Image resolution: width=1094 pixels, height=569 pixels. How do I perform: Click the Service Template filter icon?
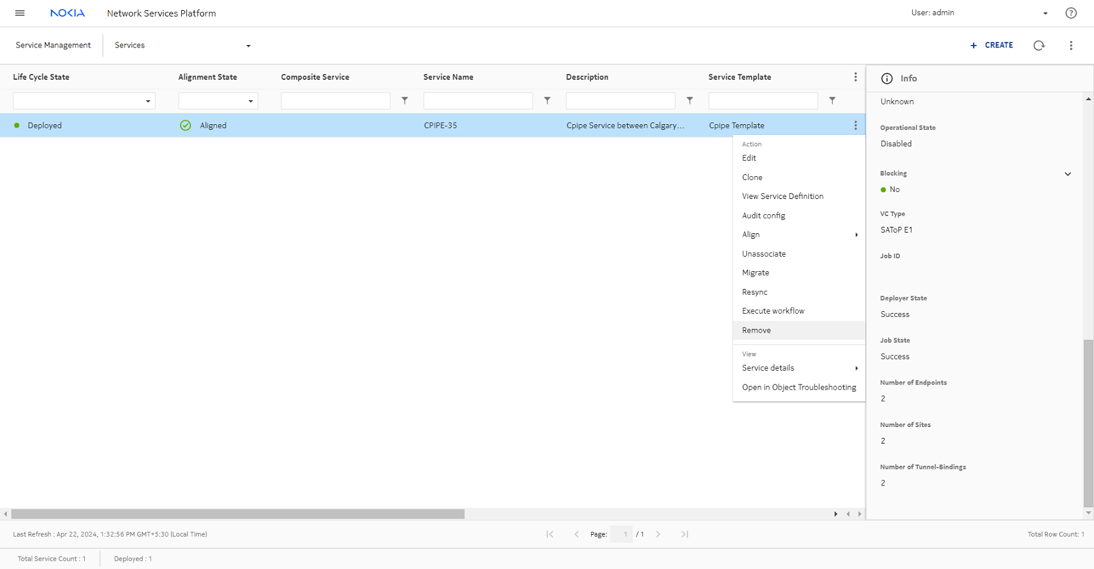tap(832, 101)
